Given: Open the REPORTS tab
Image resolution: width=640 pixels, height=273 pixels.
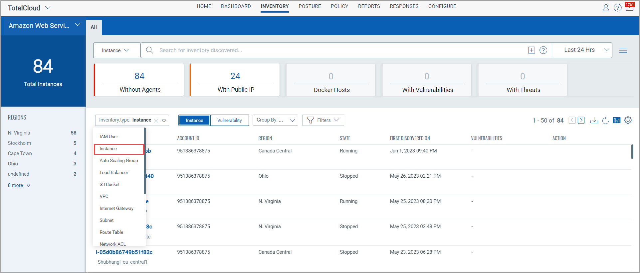Looking at the screenshot, I should pyautogui.click(x=369, y=6).
